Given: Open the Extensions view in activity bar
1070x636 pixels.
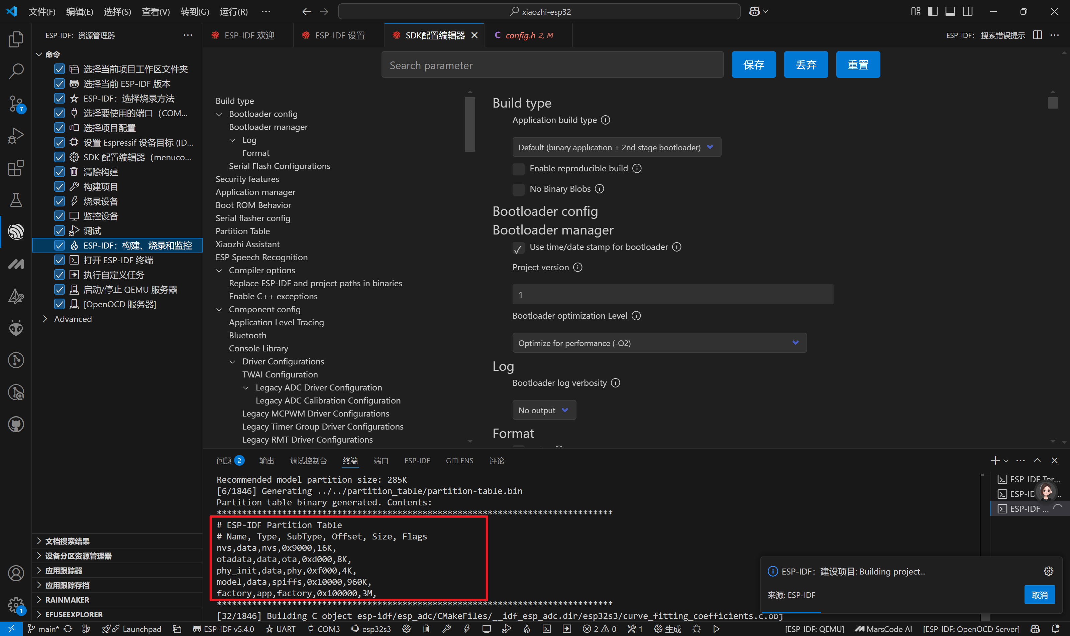Looking at the screenshot, I should pos(16,168).
